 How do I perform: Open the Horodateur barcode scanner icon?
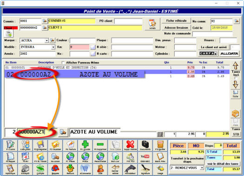[130, 170]
